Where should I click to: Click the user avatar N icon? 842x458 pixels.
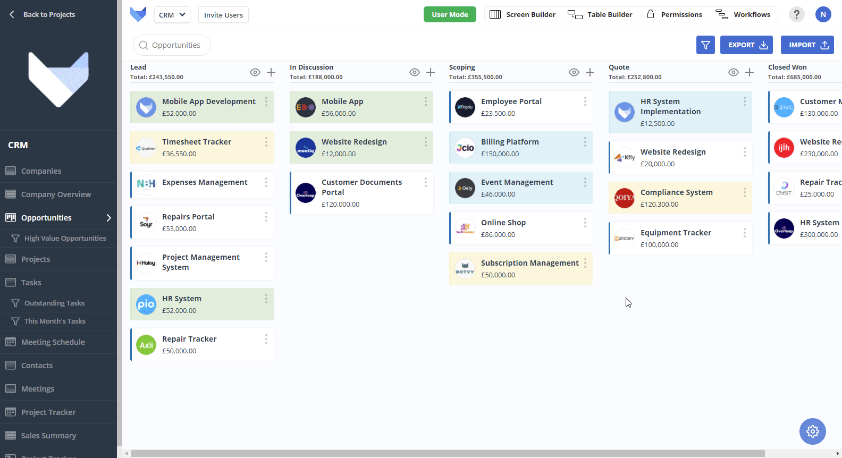point(823,14)
